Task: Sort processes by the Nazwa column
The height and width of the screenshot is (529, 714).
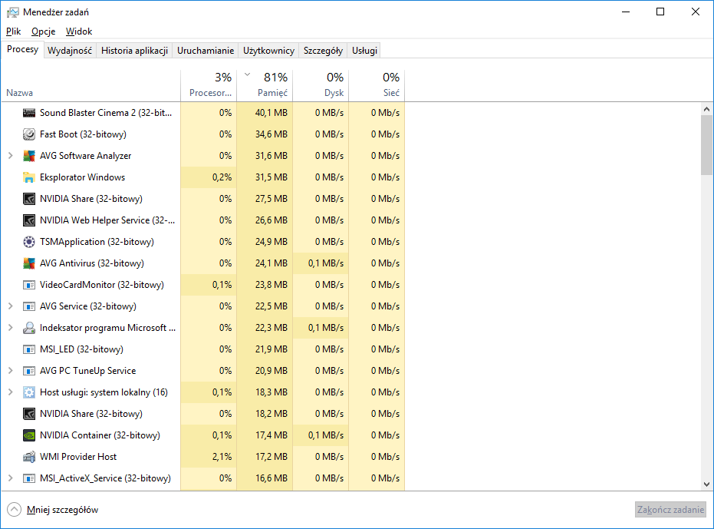Action: (91, 86)
